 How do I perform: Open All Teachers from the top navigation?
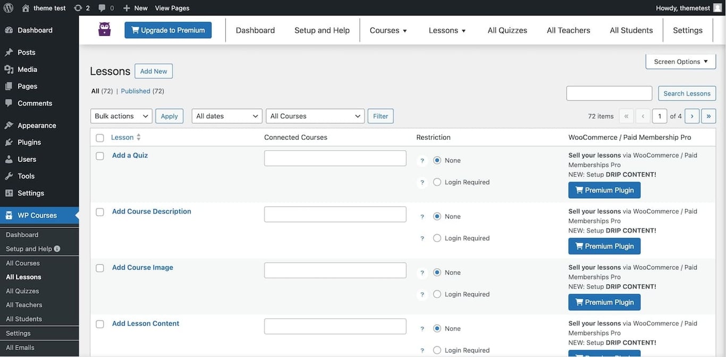(568, 30)
